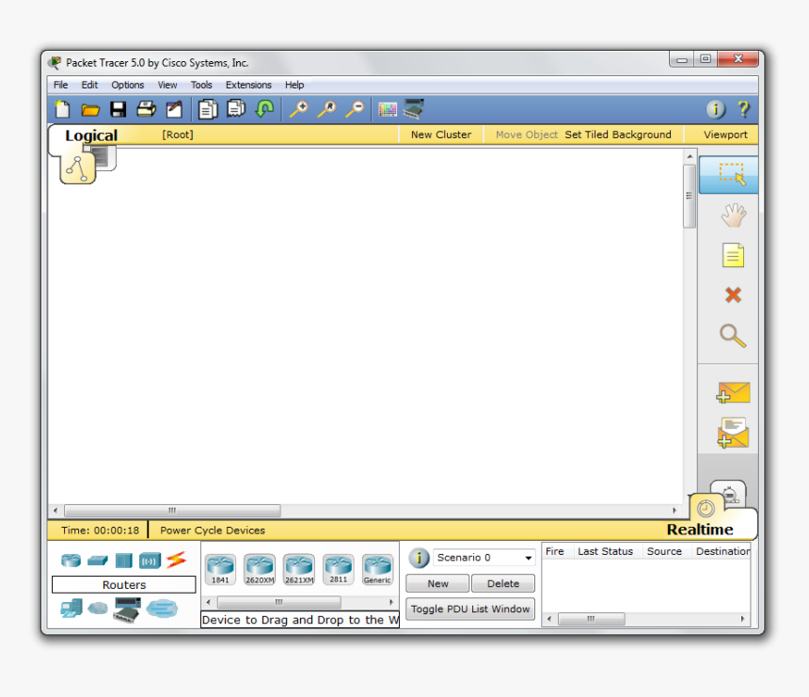Image resolution: width=809 pixels, height=697 pixels.
Task: Click the Add Complex PDU envelope icon
Action: pyautogui.click(x=733, y=433)
